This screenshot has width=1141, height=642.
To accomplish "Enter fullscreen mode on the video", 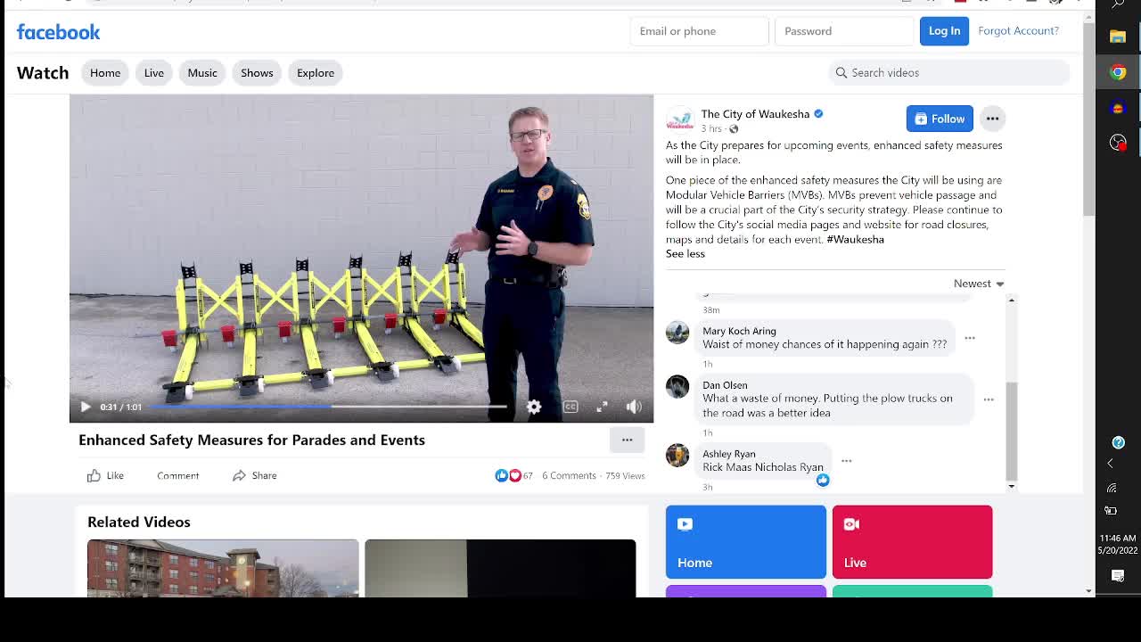I will coord(602,407).
